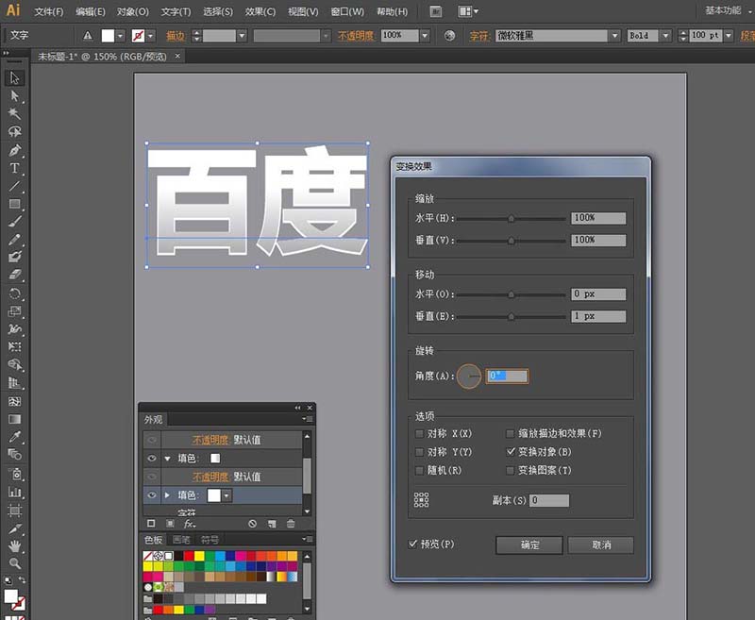Select the Eyedropper tool
Viewport: 755px width, 620px height.
coord(14,437)
